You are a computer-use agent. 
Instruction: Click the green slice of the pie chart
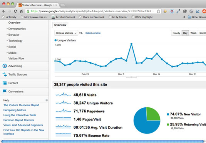[152, 114]
